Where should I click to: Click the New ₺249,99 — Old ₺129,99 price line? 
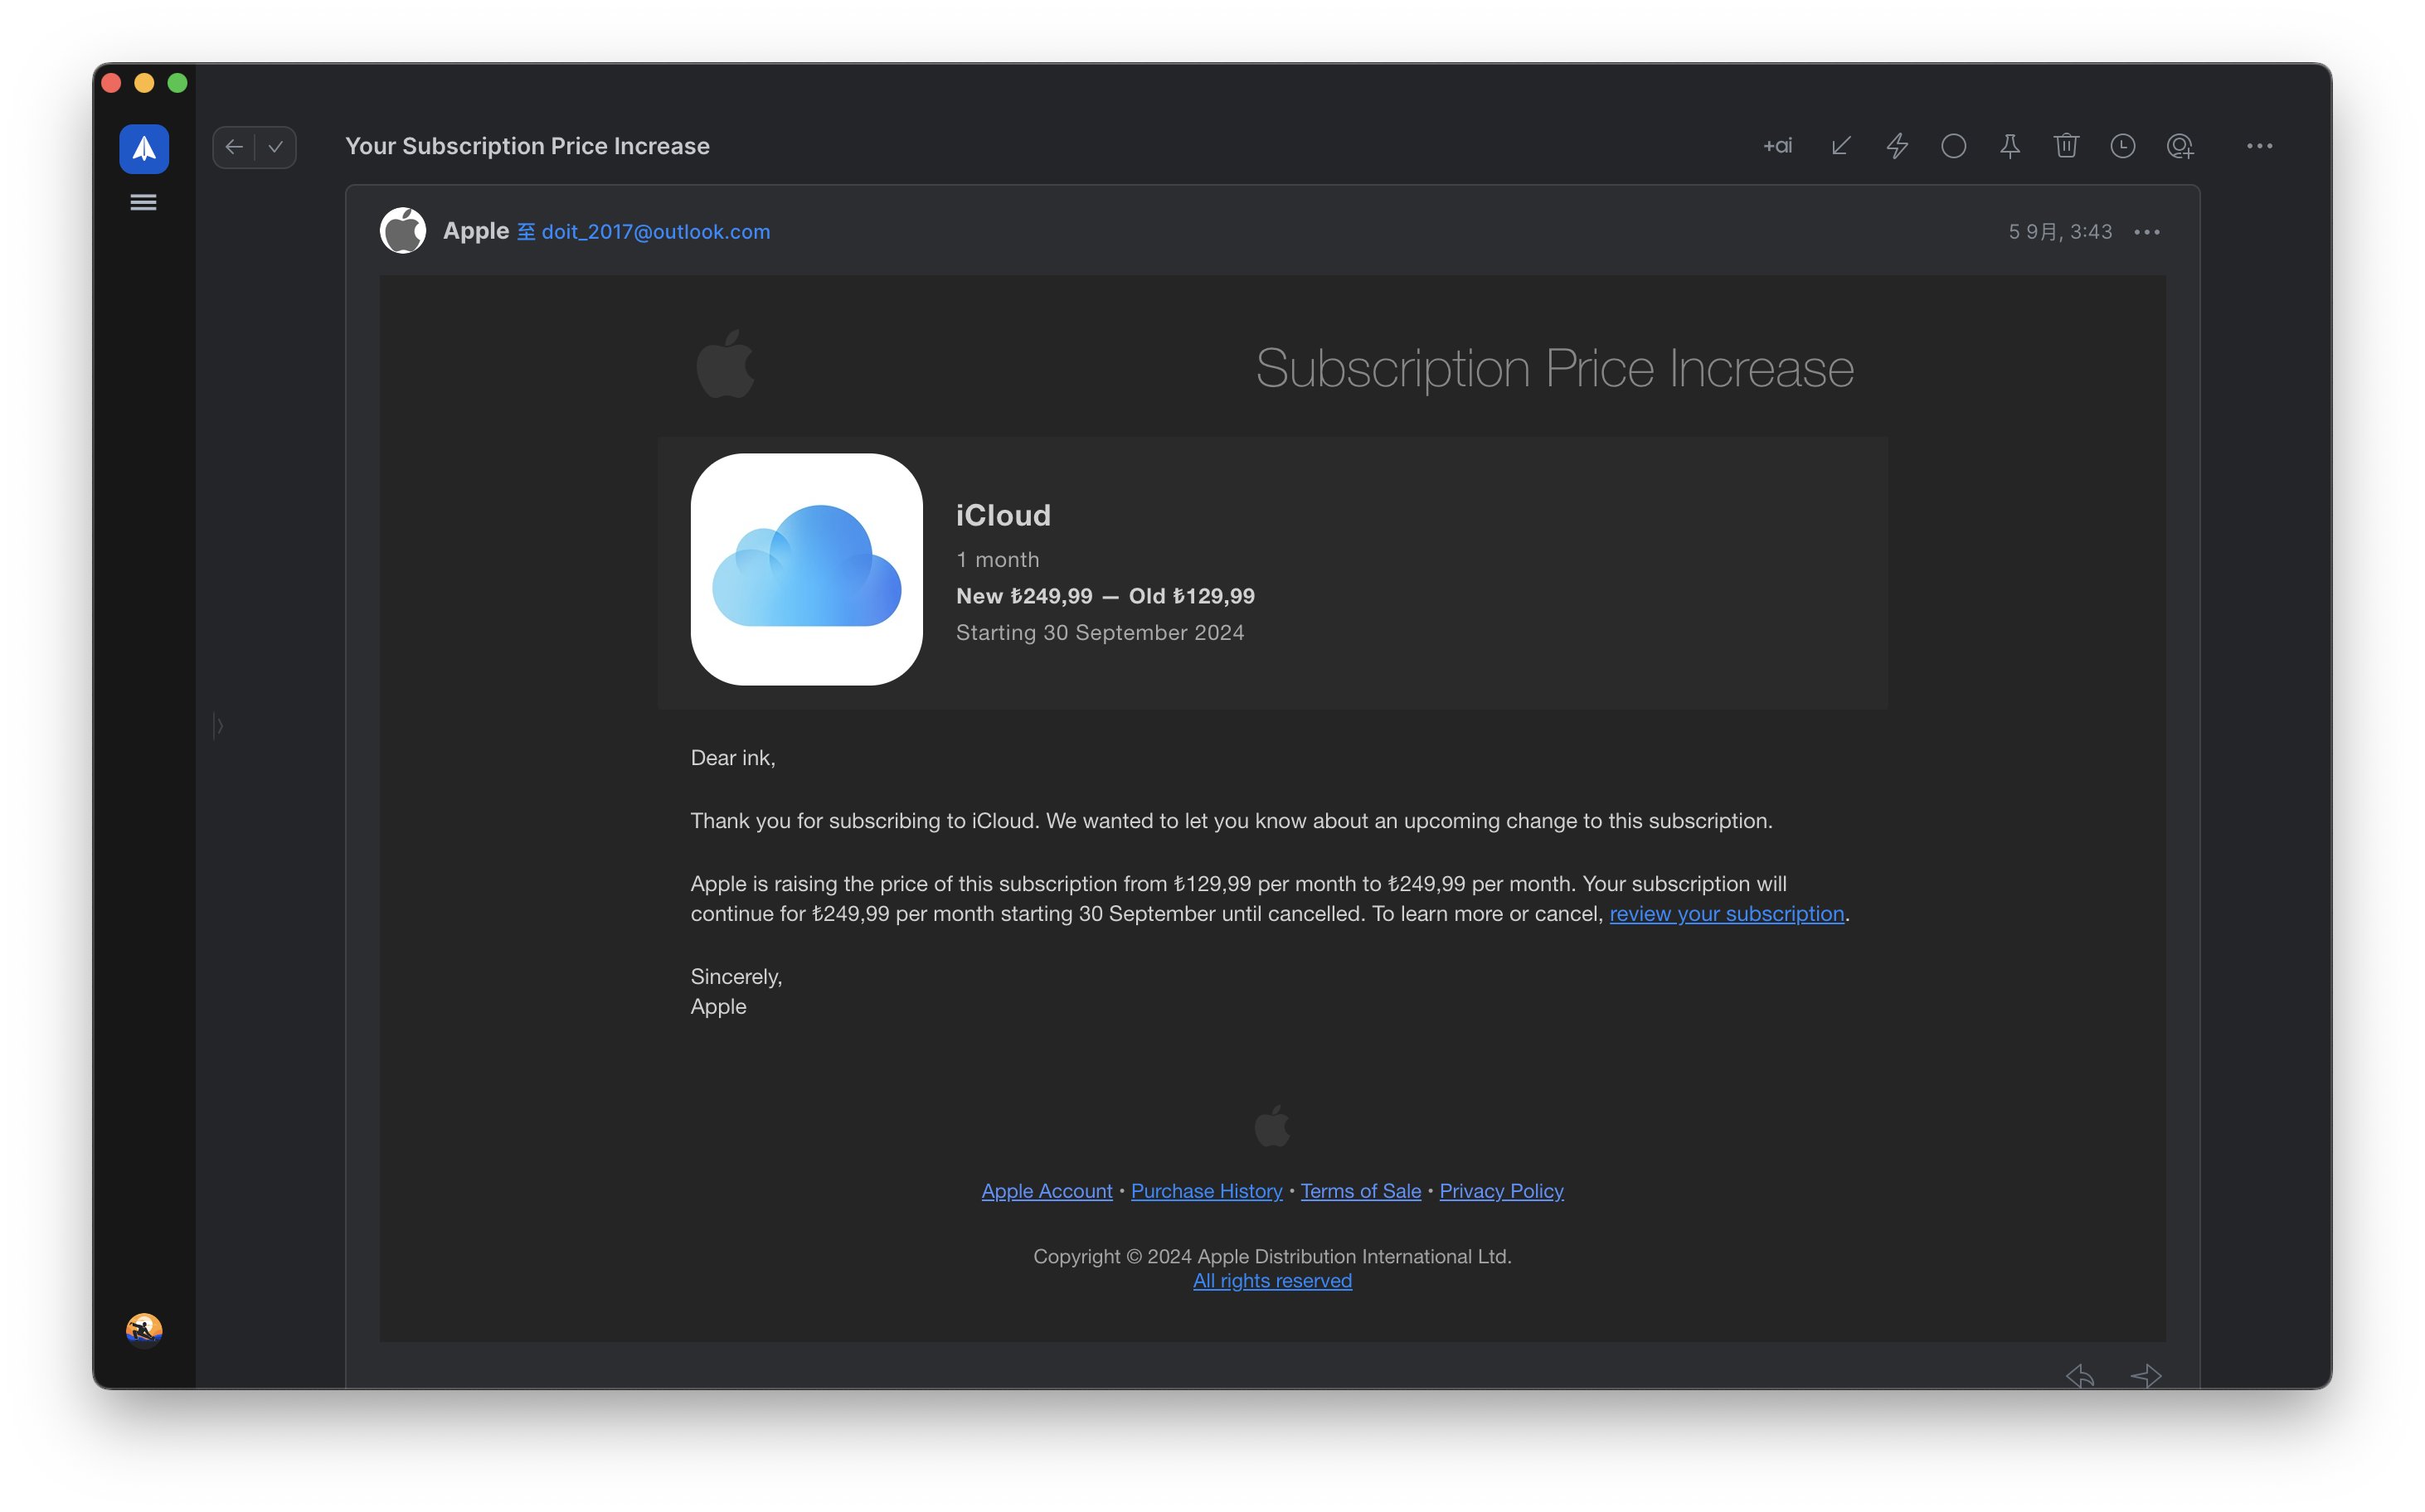coord(1106,596)
